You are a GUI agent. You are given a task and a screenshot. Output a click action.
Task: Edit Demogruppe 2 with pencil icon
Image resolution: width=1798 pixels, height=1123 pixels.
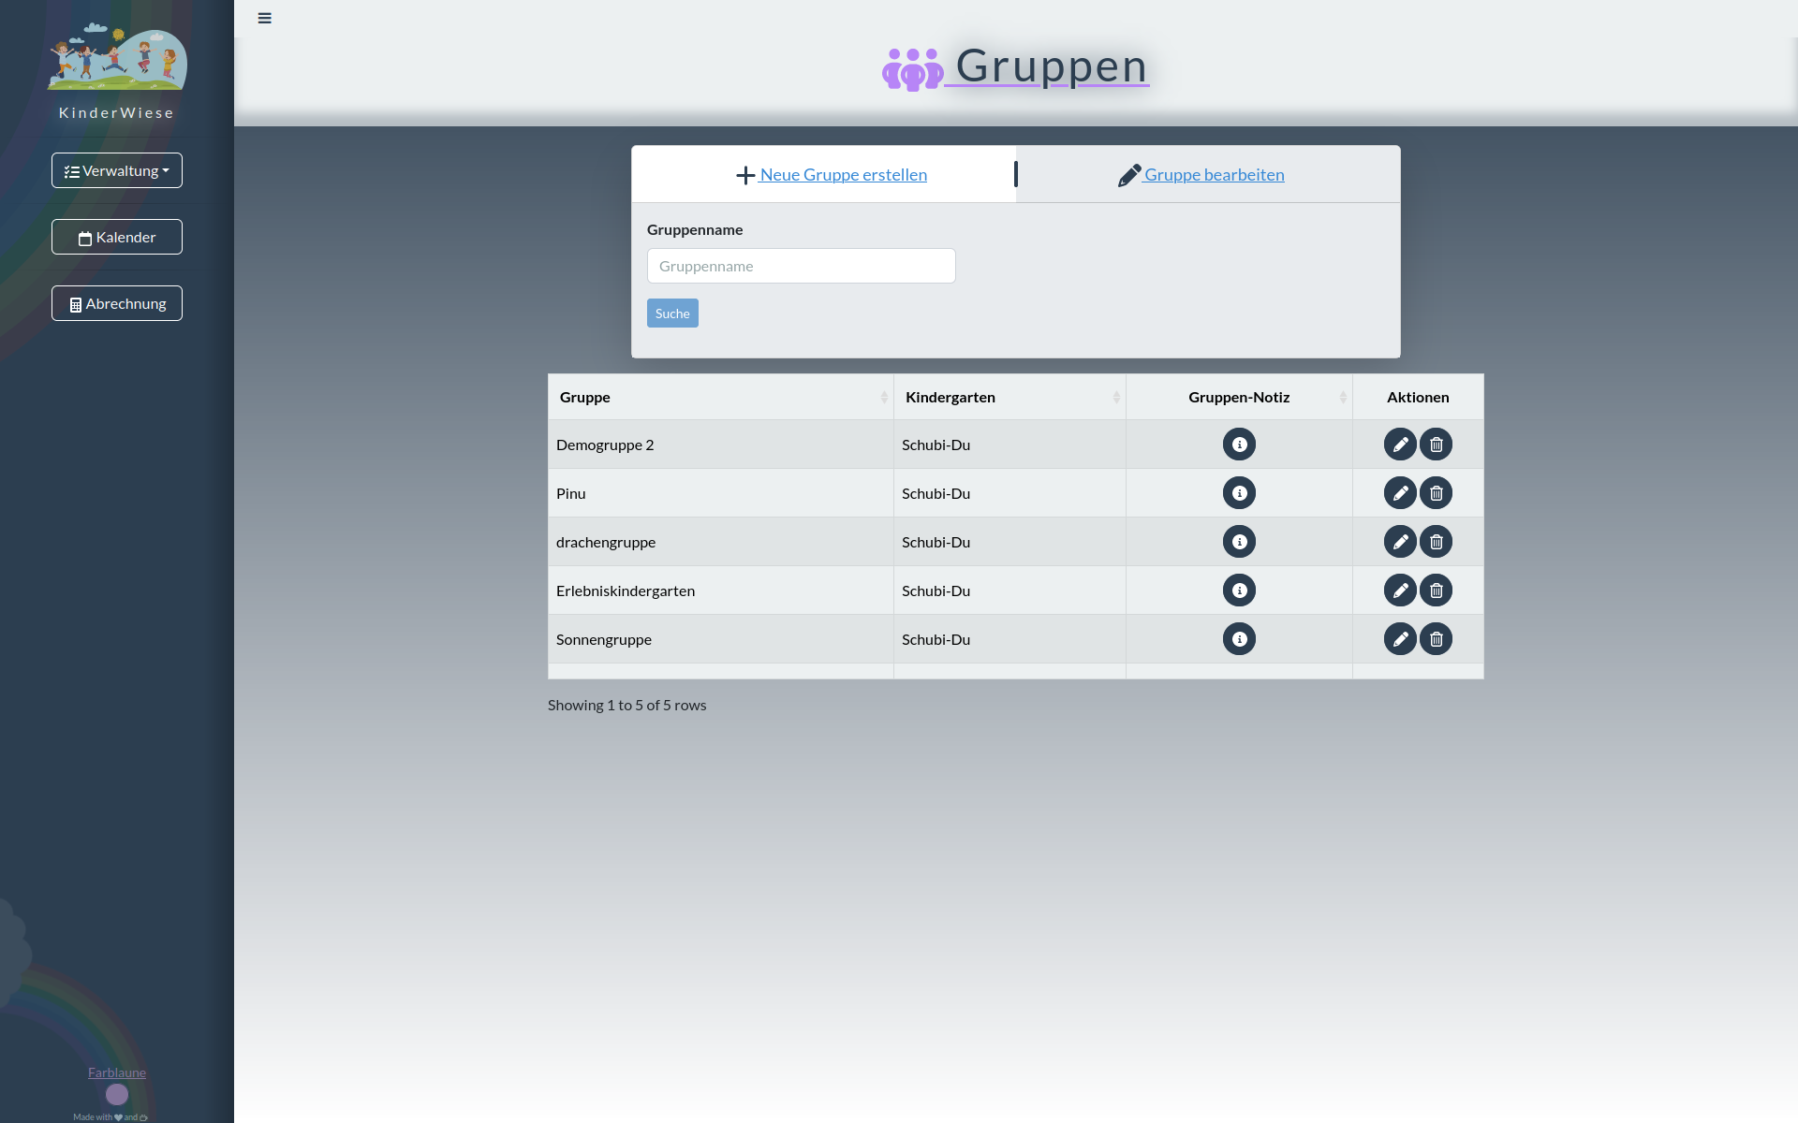pyautogui.click(x=1400, y=445)
